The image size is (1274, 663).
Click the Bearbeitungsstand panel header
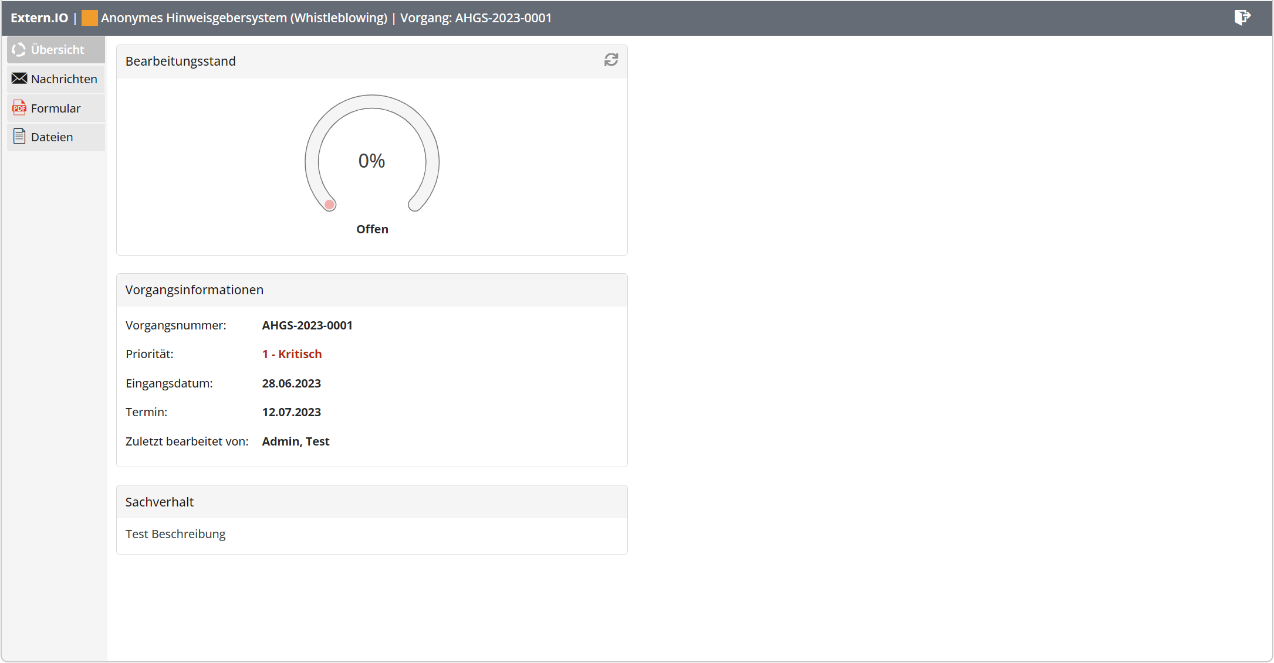[372, 62]
